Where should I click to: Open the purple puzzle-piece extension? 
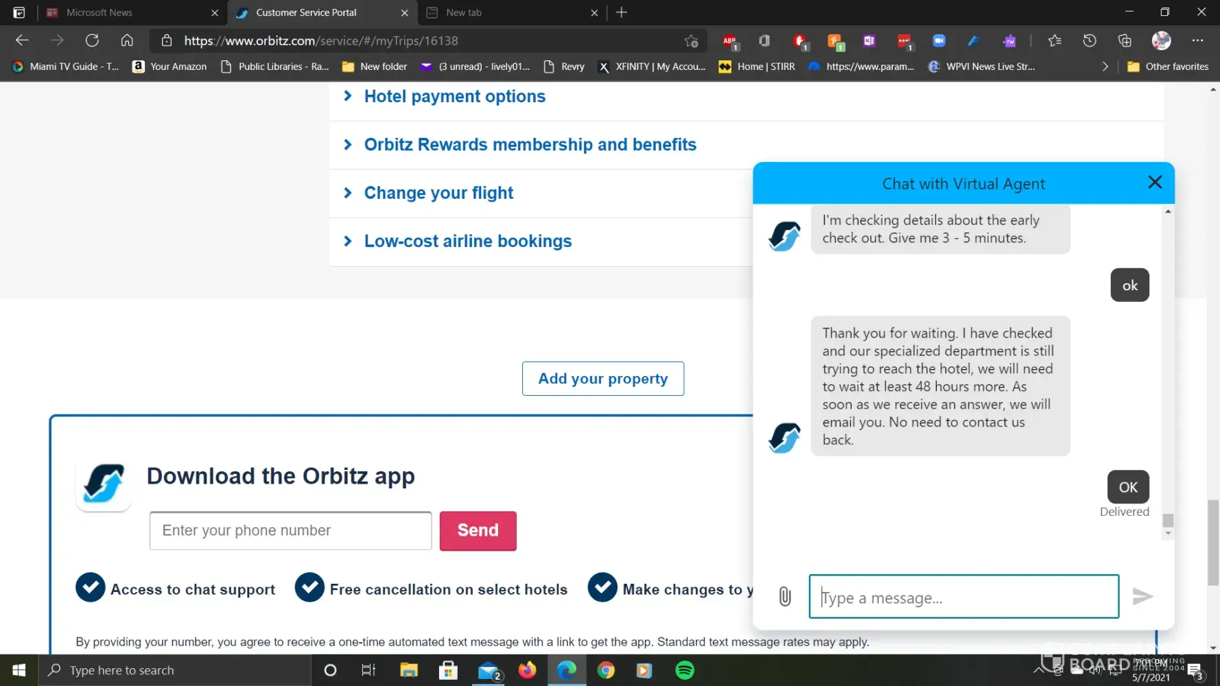1009,41
